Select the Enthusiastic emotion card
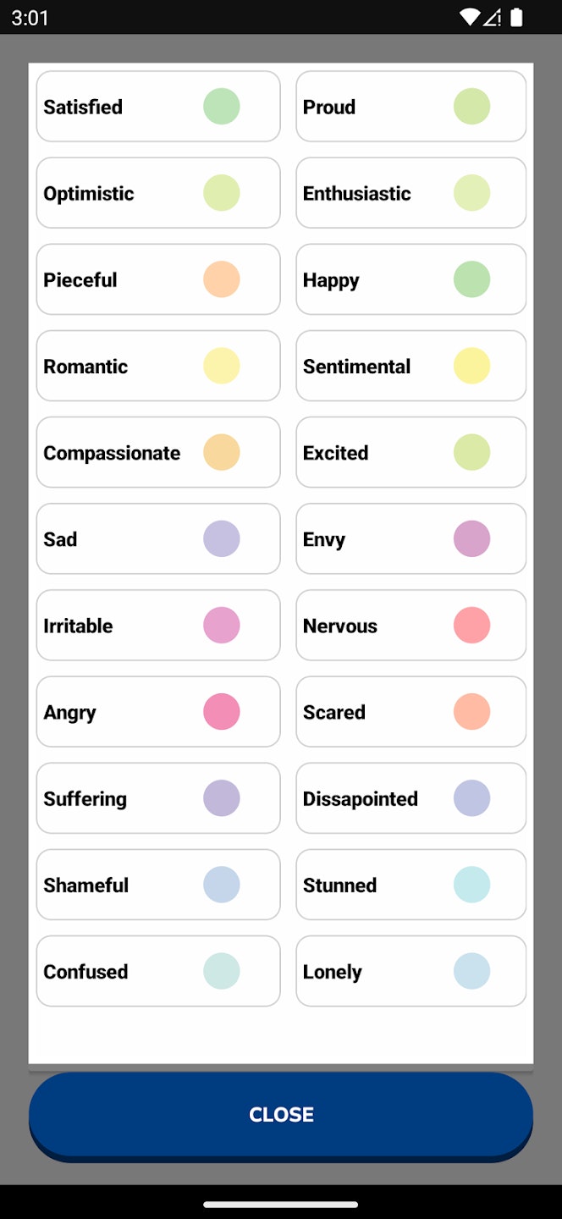 [x=411, y=193]
